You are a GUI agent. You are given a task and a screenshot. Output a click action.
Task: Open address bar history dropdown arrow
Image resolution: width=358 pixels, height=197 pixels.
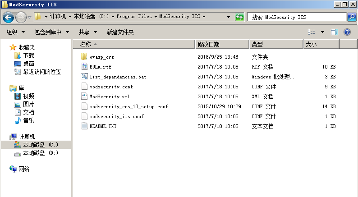(x=228, y=17)
